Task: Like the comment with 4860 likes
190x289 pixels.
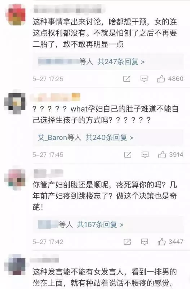Action: coord(161,79)
